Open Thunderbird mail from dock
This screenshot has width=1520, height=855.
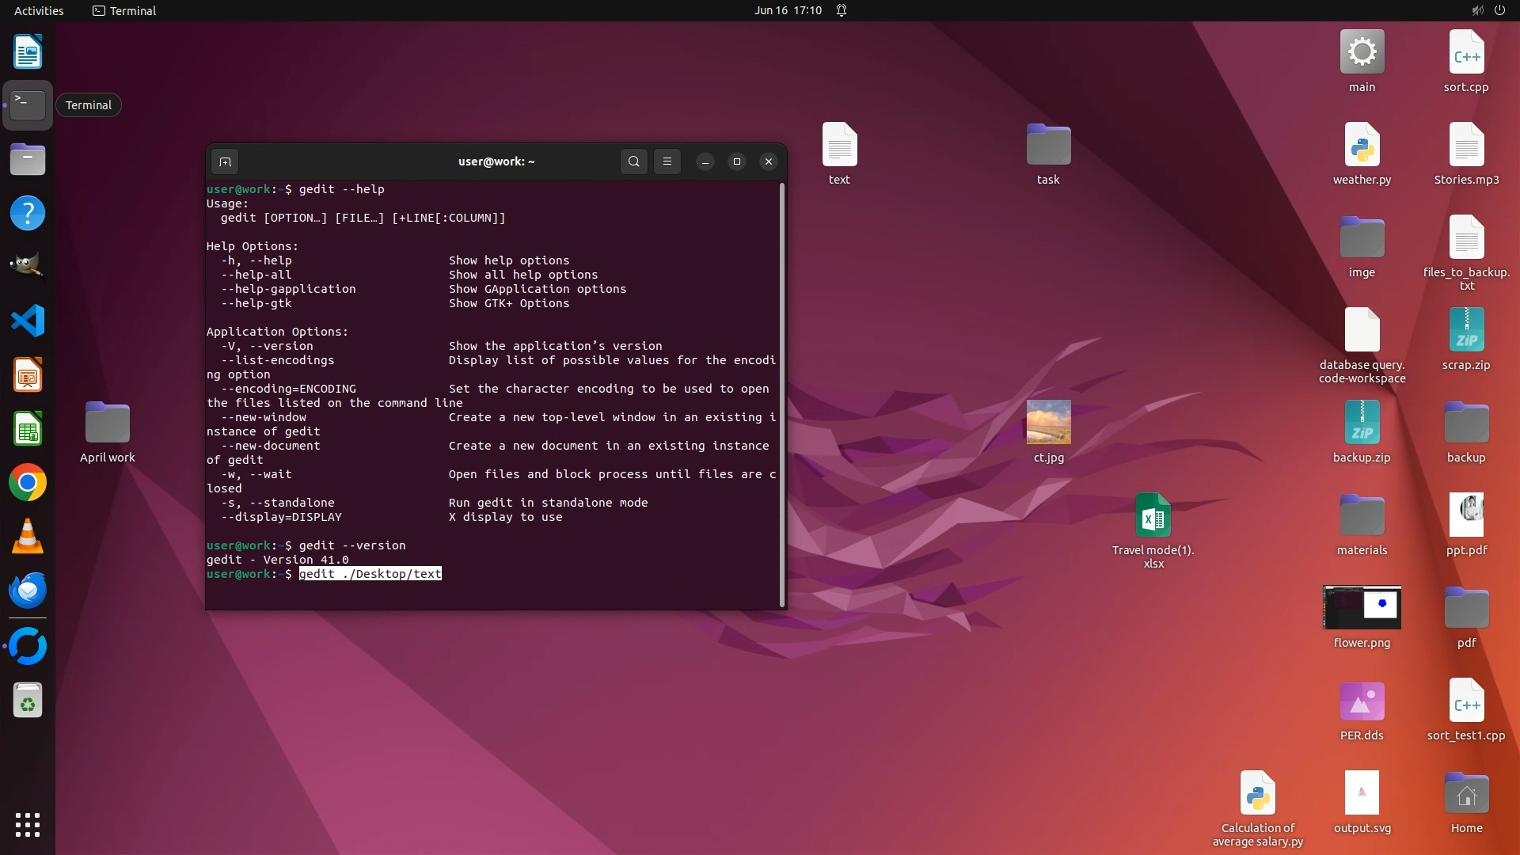28,591
